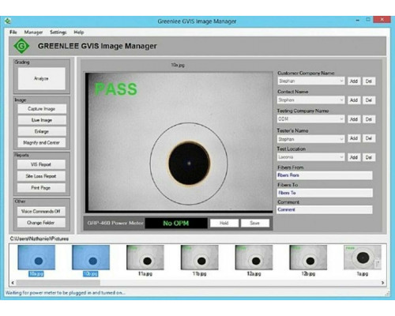Delete the Testing Company Name entry
The image size is (395, 316).
[x=369, y=119]
